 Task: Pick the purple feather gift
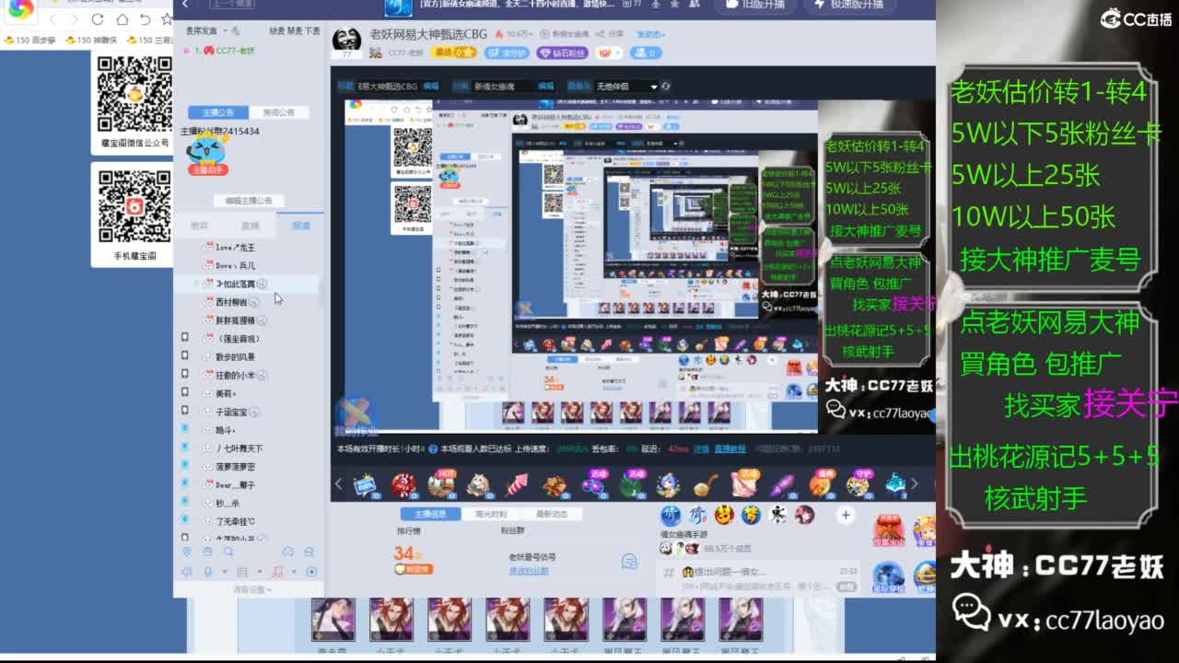point(782,484)
